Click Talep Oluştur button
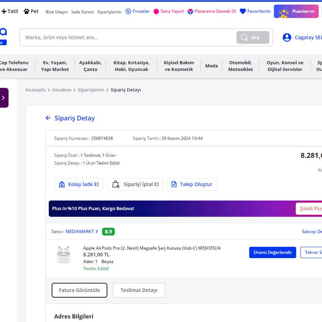This screenshot has width=322, height=322. [x=192, y=184]
